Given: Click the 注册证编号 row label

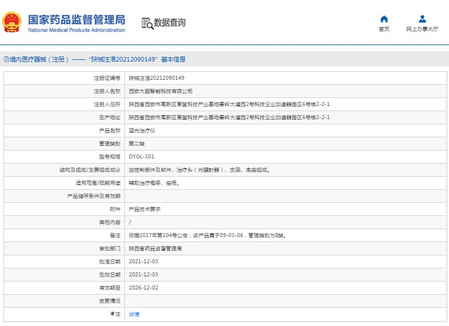Looking at the screenshot, I should pos(107,78).
